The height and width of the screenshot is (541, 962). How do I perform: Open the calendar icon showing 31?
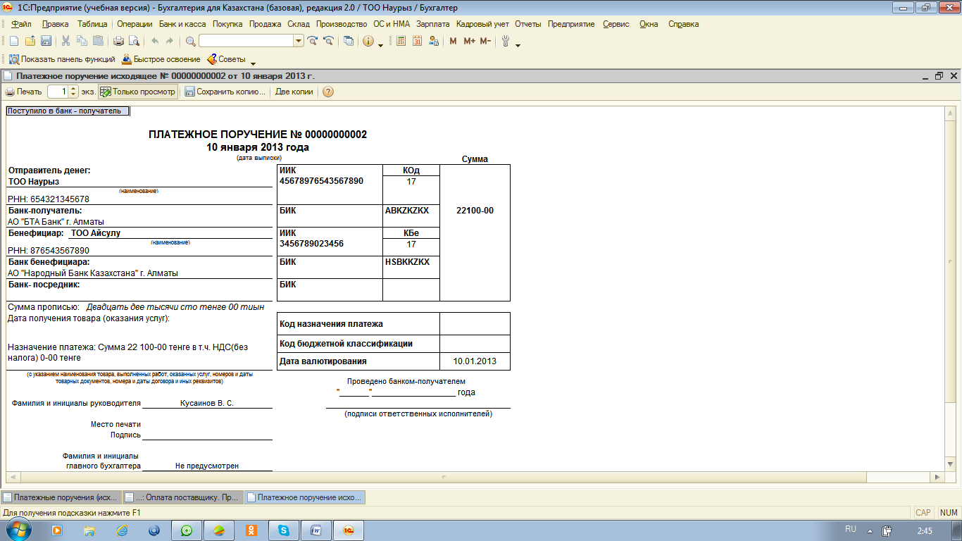click(417, 41)
